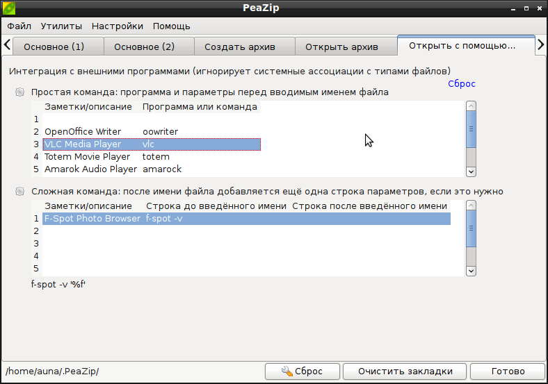The height and width of the screenshot is (384, 548).
Task: Click the wrench icon on the bottom Сброс button
Action: [287, 371]
